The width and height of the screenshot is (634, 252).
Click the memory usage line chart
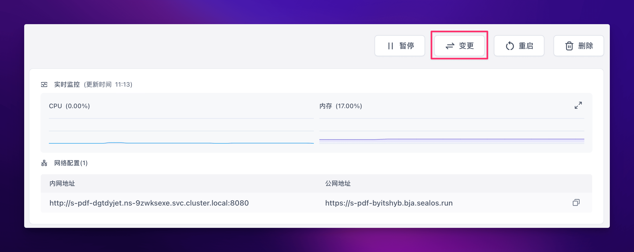click(452, 131)
